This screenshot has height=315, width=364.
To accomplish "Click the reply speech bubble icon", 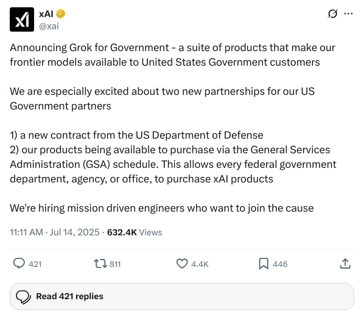I will click(x=19, y=264).
